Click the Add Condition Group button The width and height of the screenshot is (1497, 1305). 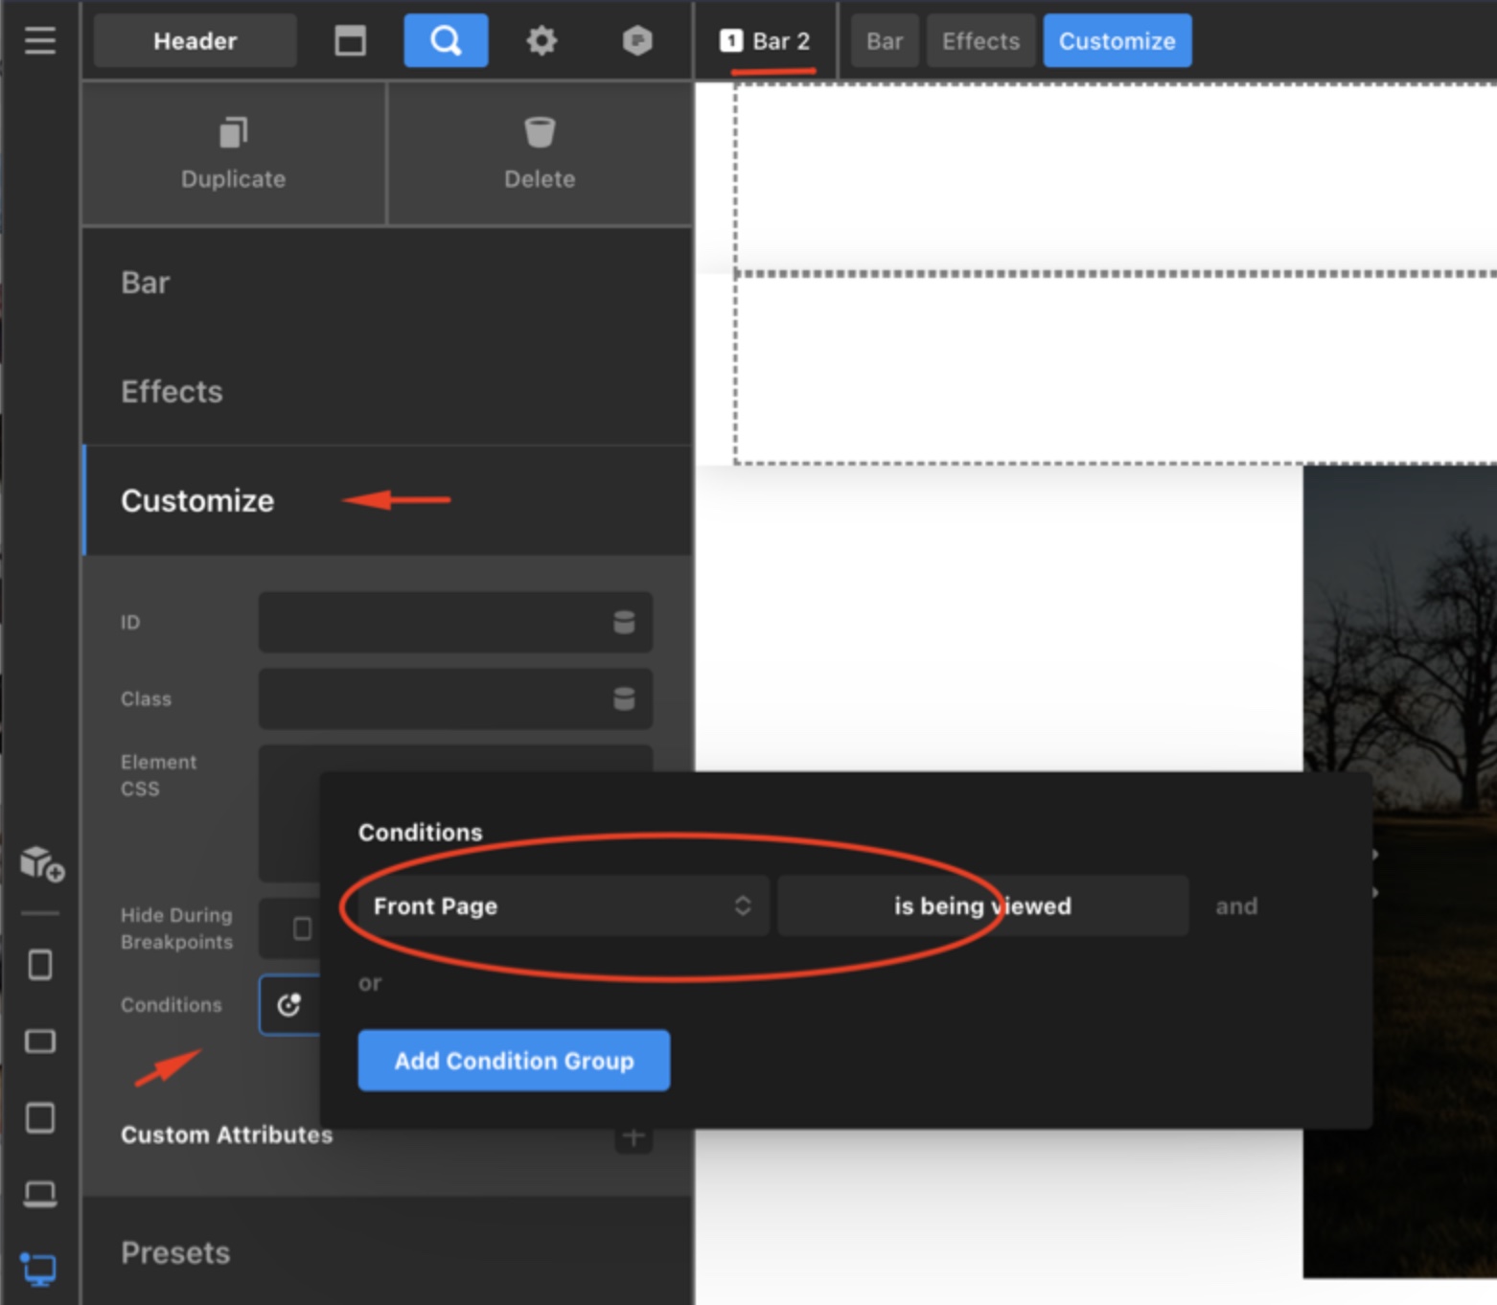pos(514,1061)
